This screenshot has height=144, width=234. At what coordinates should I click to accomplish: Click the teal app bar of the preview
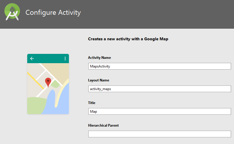tap(48, 59)
